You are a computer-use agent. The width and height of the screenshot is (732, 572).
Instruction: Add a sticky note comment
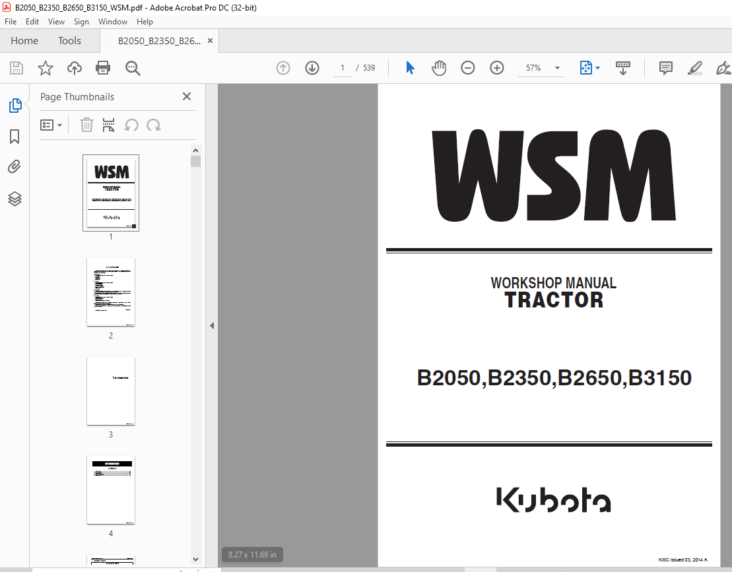[x=666, y=68]
